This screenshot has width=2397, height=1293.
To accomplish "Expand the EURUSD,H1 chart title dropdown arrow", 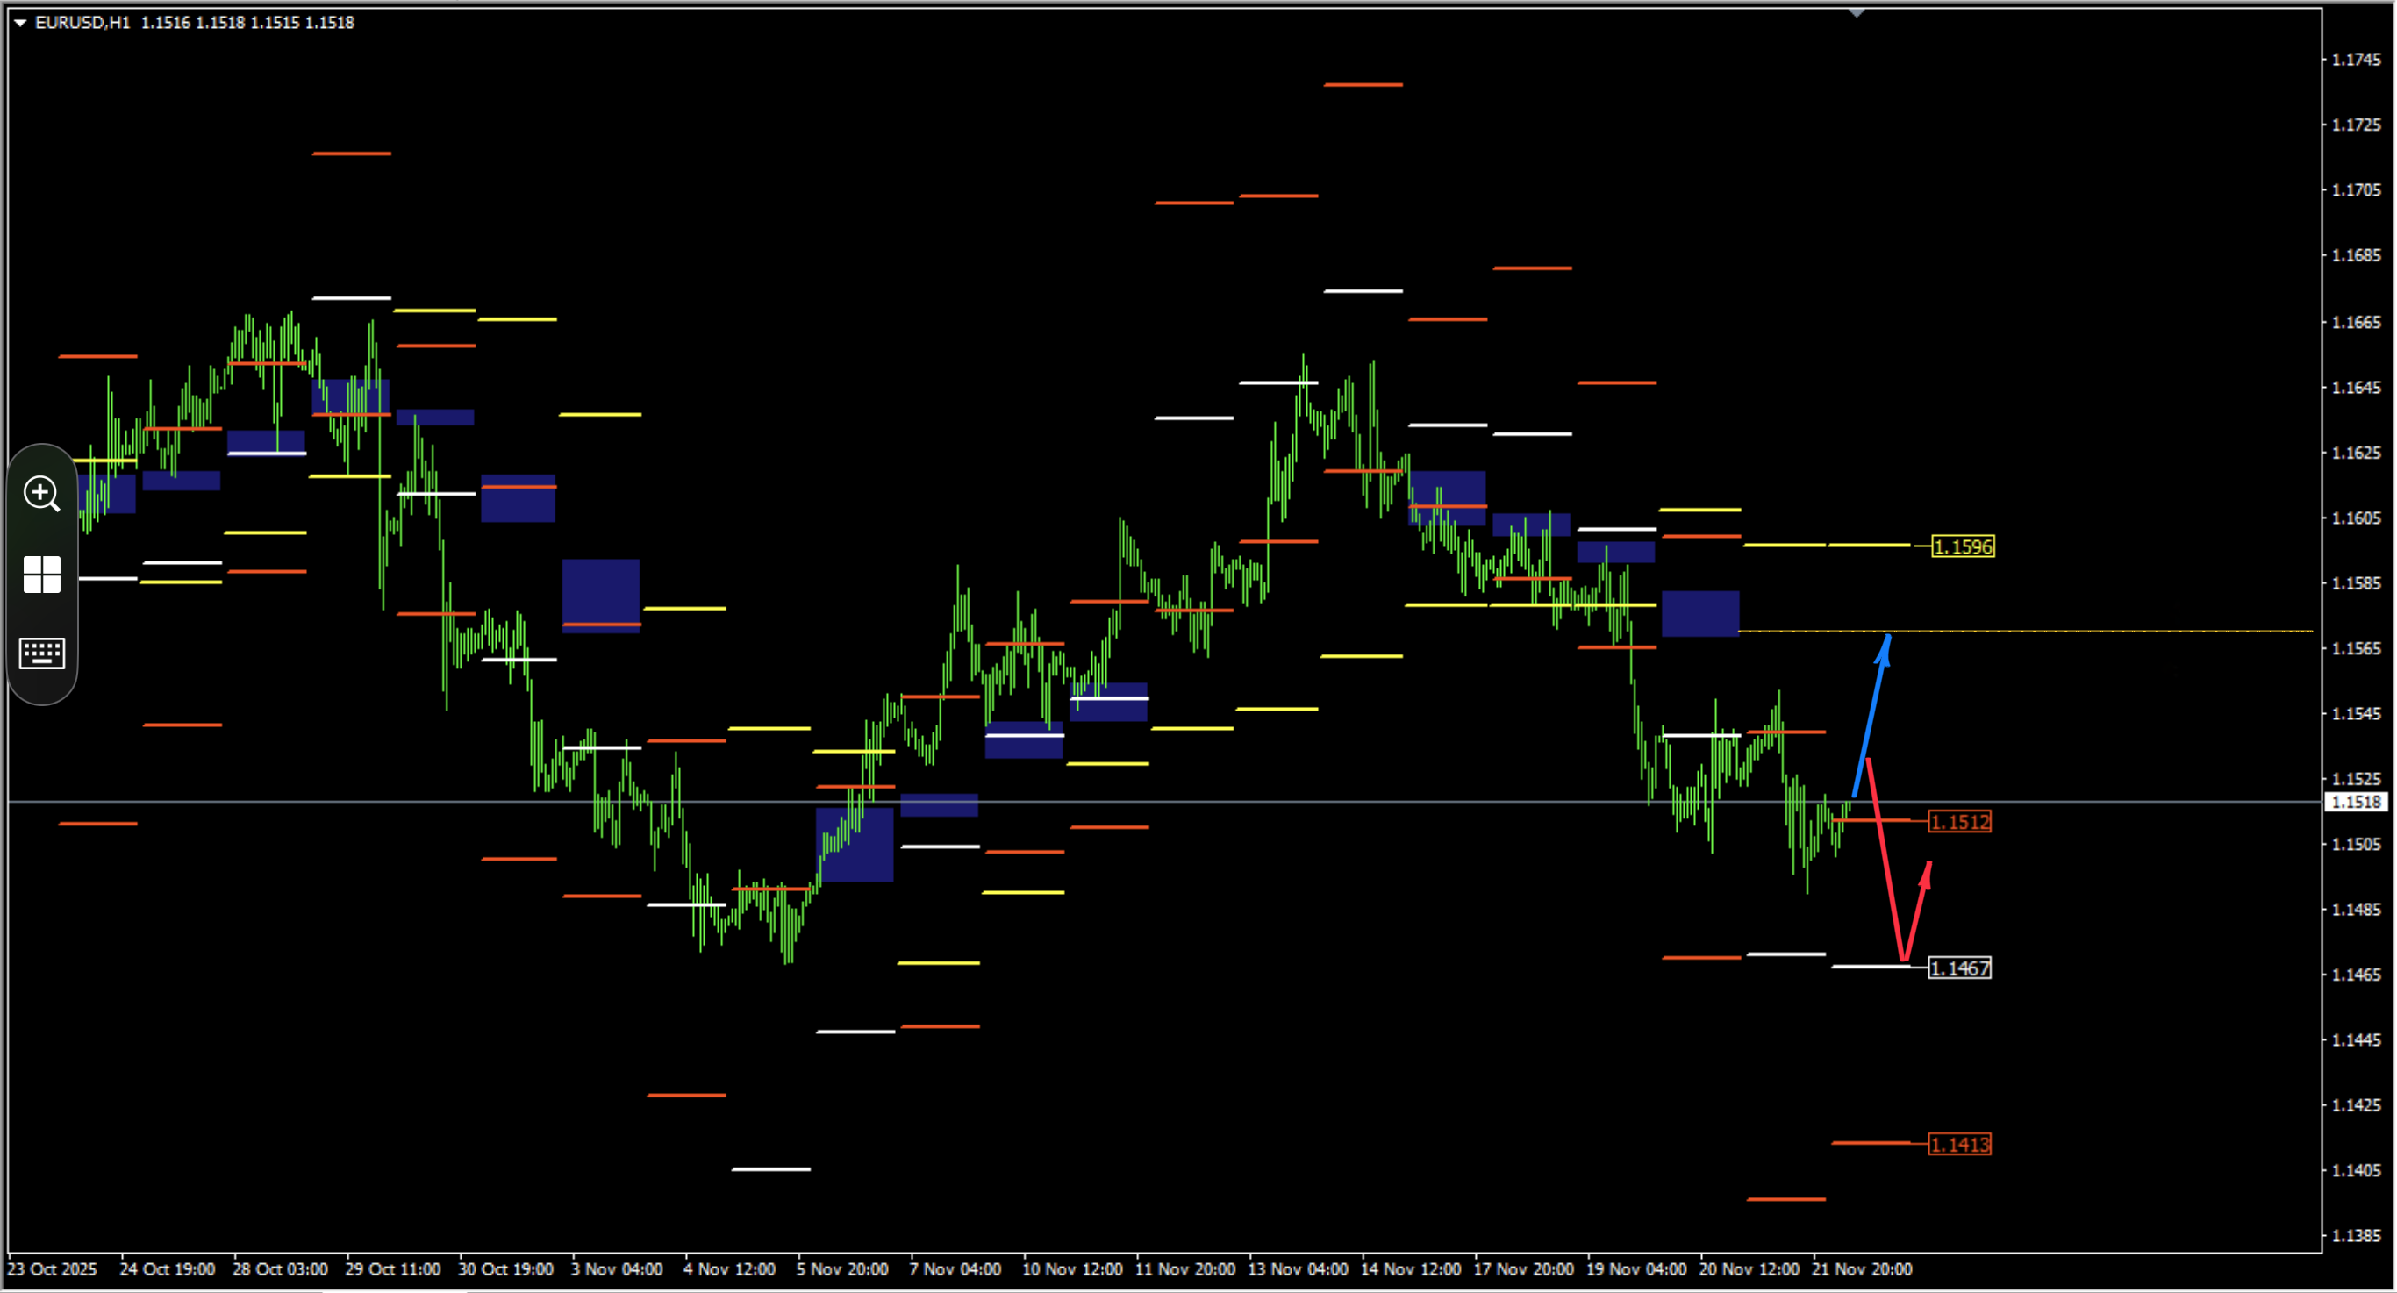I will click(x=20, y=22).
